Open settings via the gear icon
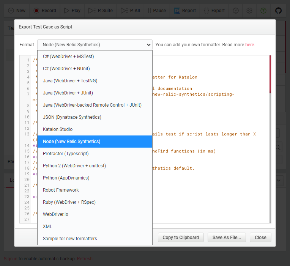 pos(249,11)
